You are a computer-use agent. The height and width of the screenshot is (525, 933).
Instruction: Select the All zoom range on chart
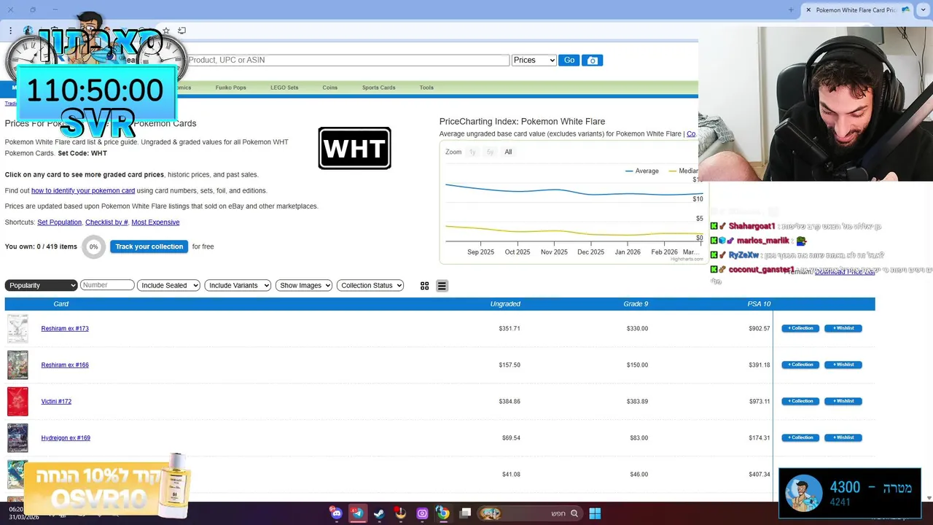(508, 152)
